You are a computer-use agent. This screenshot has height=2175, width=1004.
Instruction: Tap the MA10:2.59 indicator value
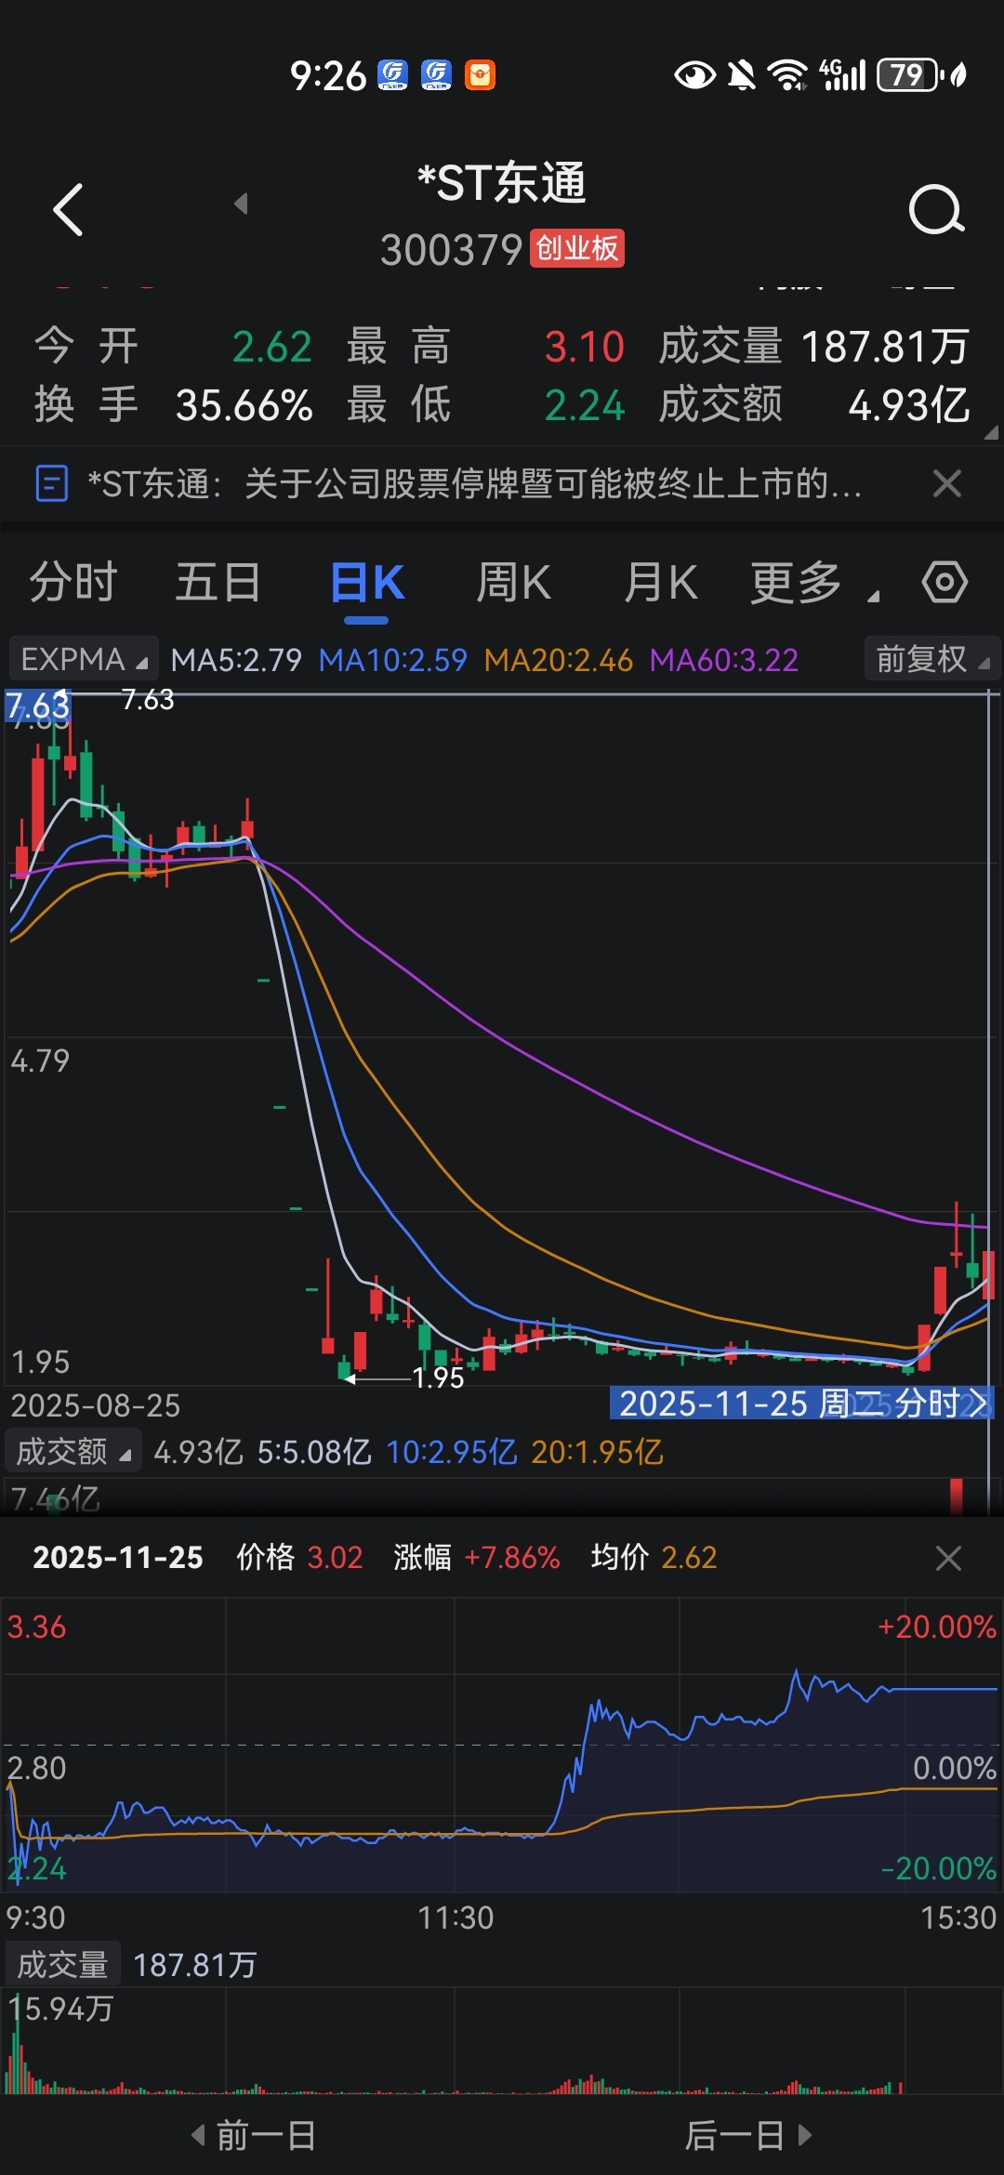tap(392, 660)
